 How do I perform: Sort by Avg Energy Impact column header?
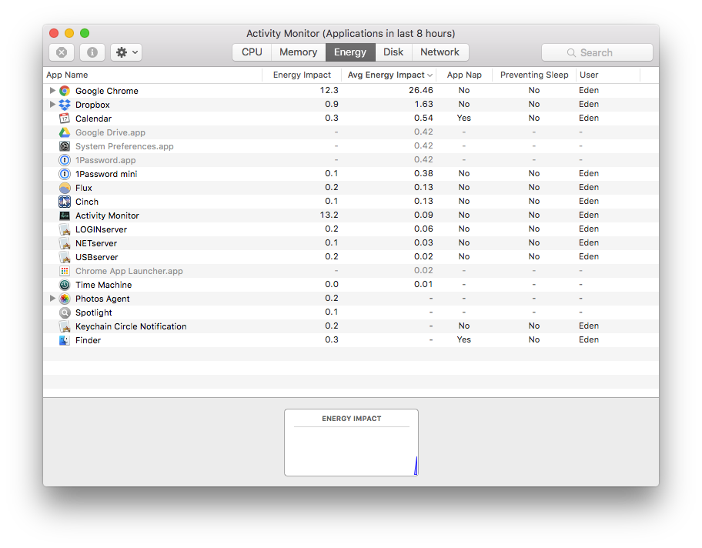point(389,75)
